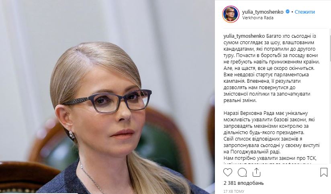Save the post with the bookmark icon

(324, 172)
